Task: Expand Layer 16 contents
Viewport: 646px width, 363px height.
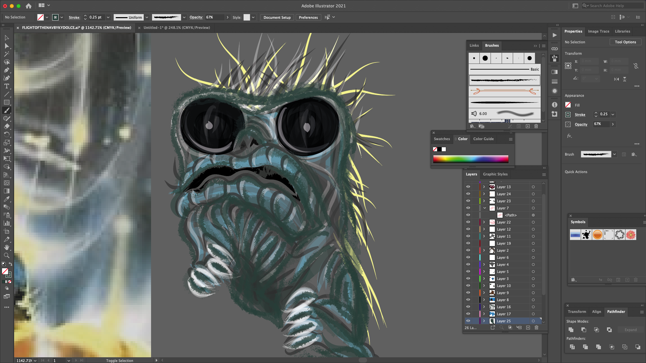Action: click(484, 307)
